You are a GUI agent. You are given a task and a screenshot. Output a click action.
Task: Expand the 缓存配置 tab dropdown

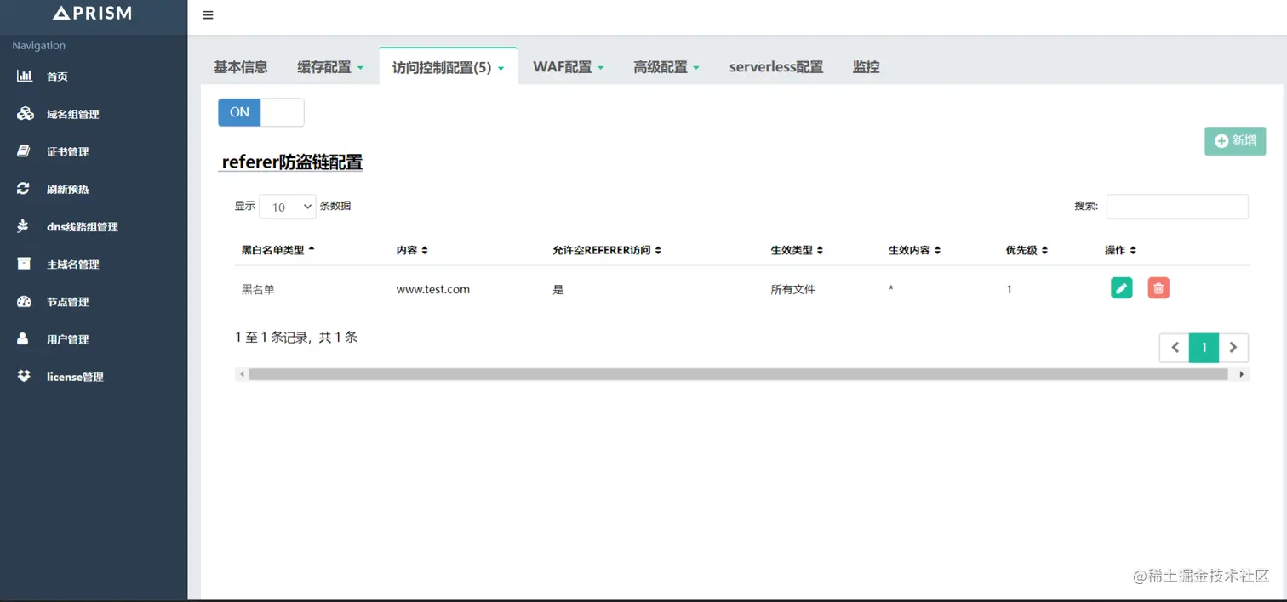coord(331,67)
